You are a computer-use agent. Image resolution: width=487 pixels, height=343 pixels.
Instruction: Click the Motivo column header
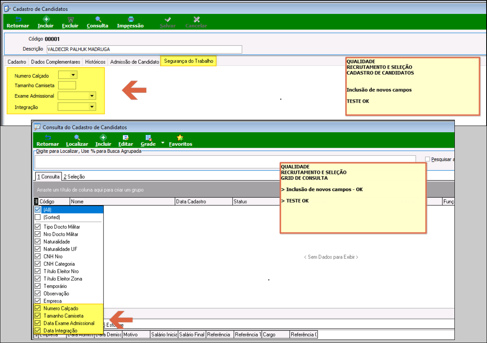tap(136, 334)
